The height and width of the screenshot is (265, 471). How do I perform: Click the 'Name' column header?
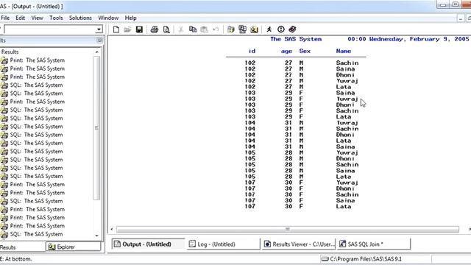point(344,51)
